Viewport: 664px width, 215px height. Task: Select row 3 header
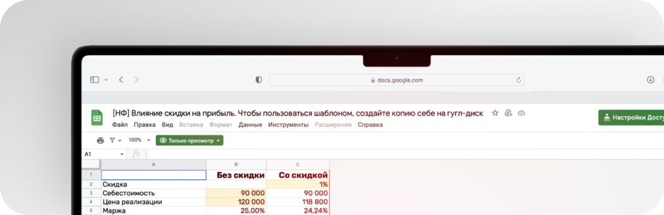(91, 193)
